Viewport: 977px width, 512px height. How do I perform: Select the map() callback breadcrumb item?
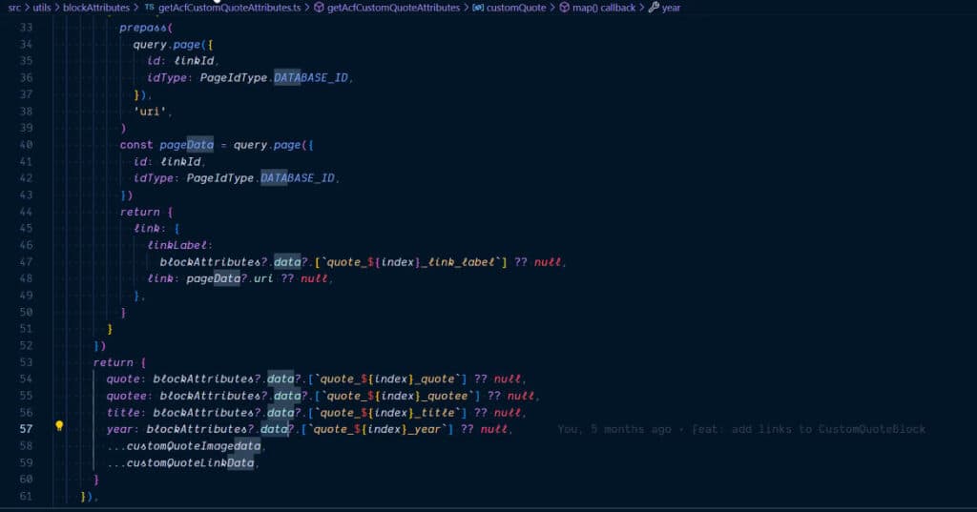point(603,8)
